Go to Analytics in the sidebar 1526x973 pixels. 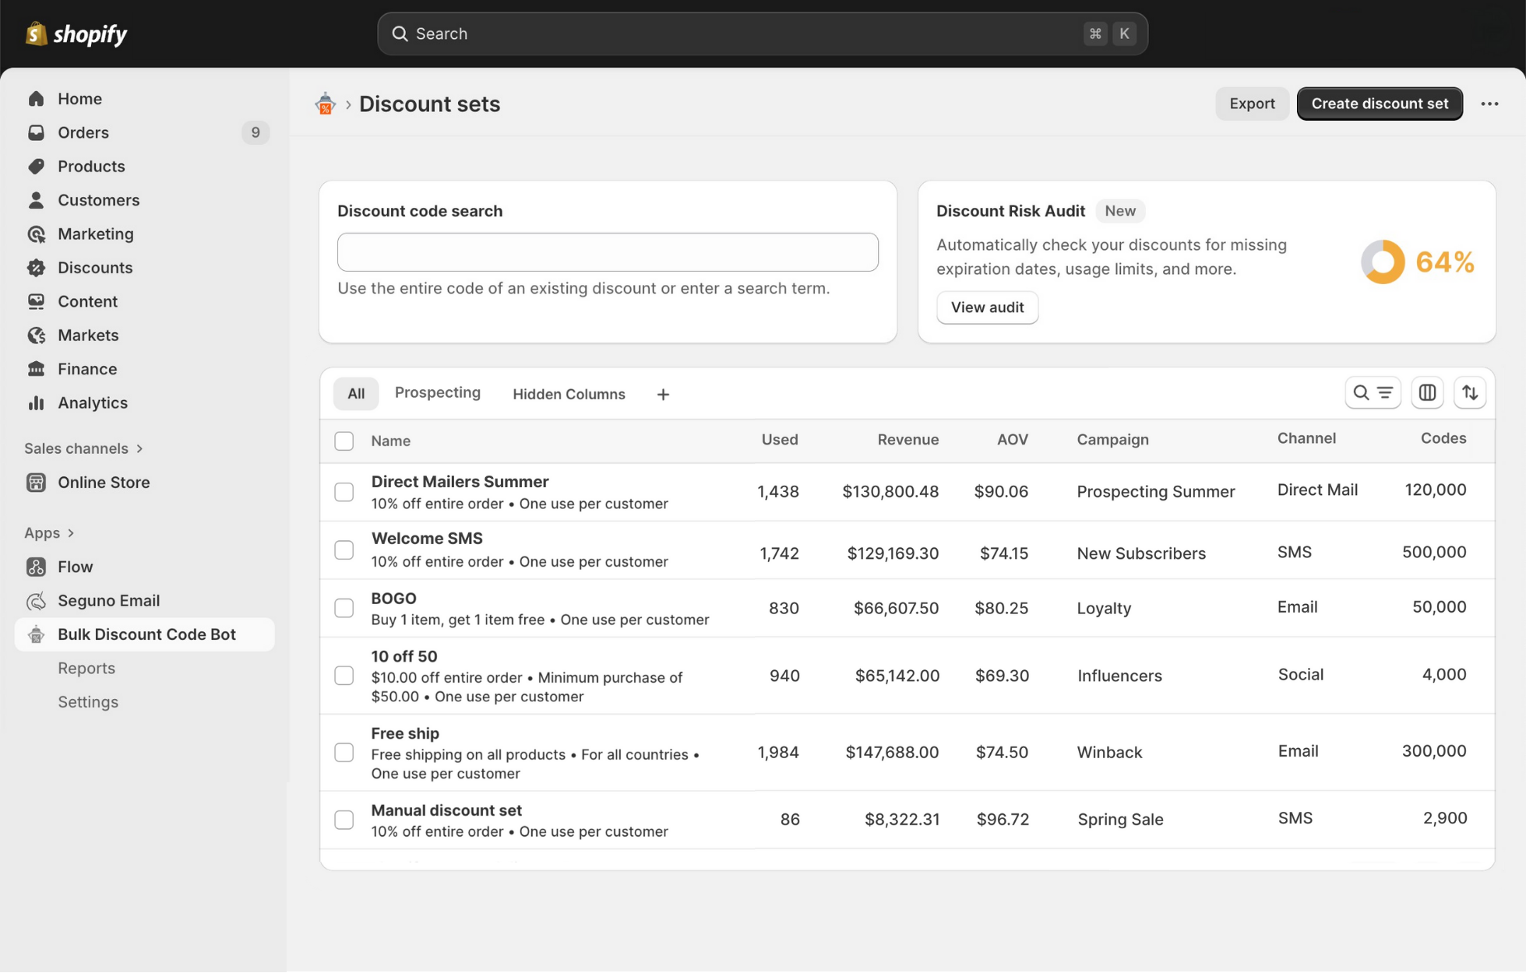92,402
